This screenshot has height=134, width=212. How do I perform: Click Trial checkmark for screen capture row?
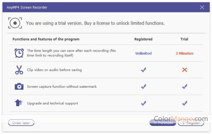(184, 86)
